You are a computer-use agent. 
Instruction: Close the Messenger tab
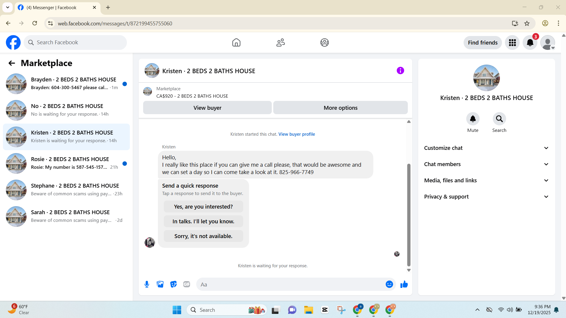point(94,7)
